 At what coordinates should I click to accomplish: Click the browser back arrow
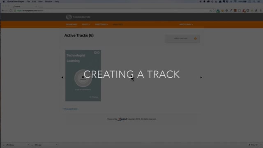coord(3,11)
